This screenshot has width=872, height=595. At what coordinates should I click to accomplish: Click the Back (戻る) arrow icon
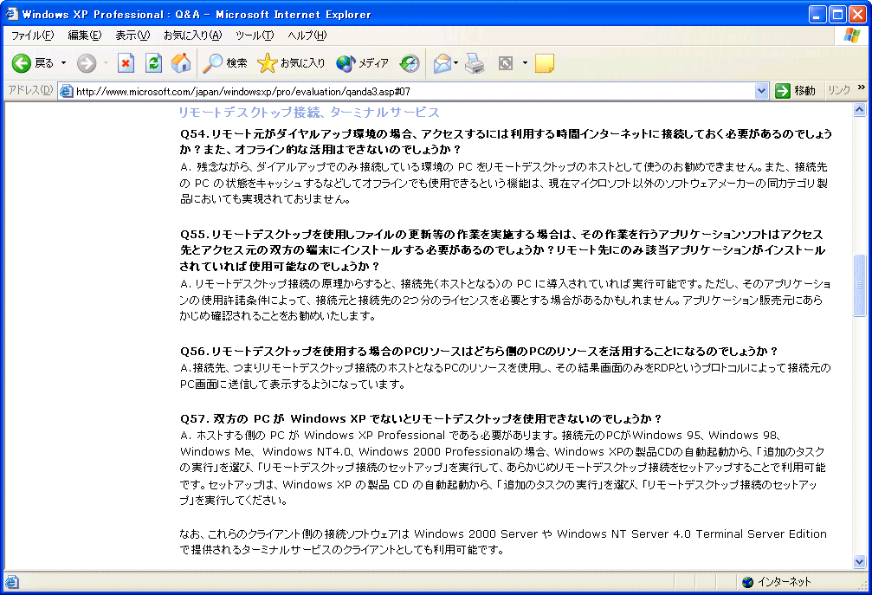click(21, 63)
